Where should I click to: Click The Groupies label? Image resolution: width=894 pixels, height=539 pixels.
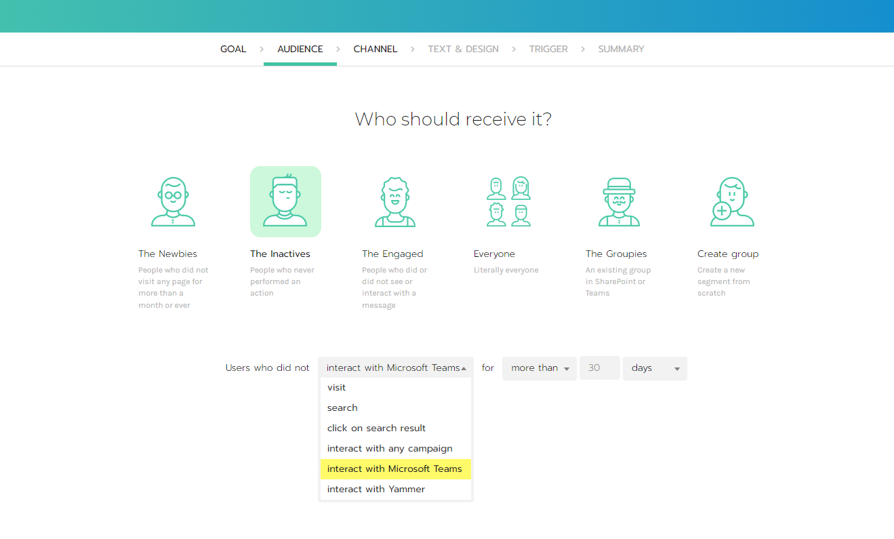(x=616, y=254)
